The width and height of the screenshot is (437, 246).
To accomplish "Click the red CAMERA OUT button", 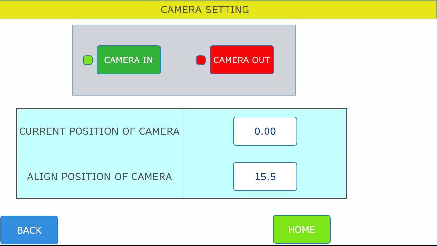I will pos(242,60).
